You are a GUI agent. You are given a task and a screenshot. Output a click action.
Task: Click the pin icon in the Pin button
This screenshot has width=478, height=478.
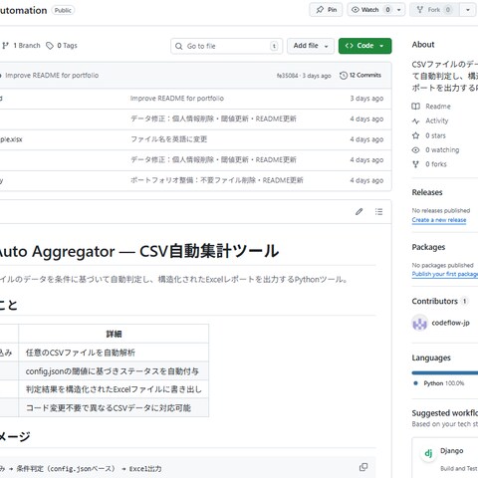point(320,10)
